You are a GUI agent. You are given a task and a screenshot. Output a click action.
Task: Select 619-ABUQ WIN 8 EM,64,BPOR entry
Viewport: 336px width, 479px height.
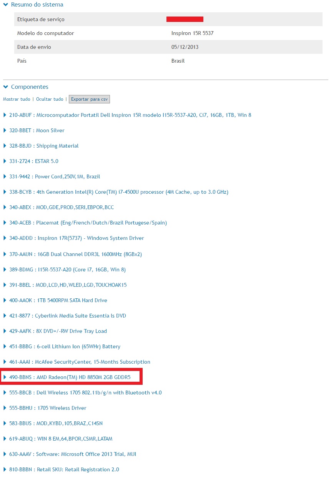coord(61,439)
